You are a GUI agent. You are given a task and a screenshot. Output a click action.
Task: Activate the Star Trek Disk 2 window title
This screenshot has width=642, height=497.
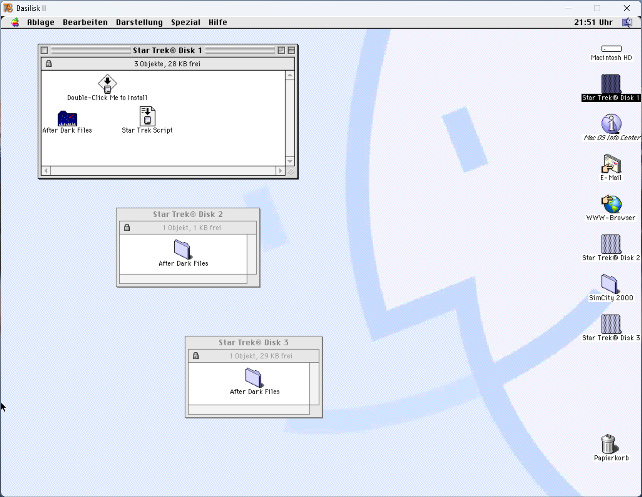tap(188, 214)
